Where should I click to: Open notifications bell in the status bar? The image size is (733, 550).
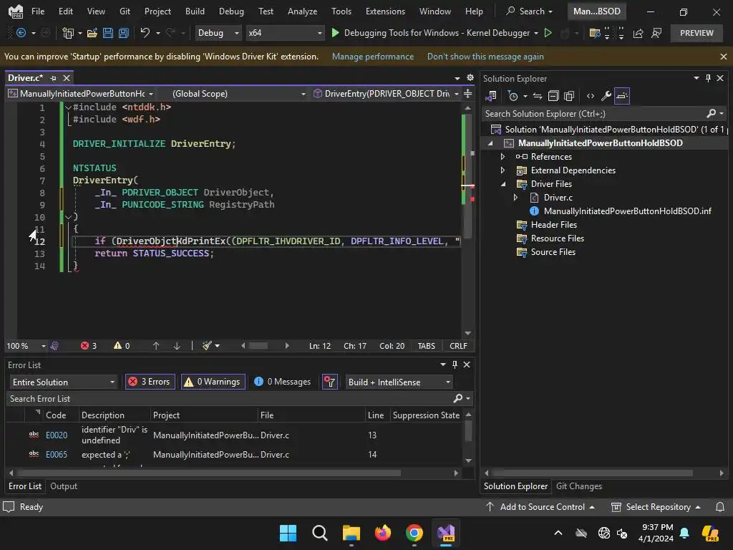click(720, 507)
